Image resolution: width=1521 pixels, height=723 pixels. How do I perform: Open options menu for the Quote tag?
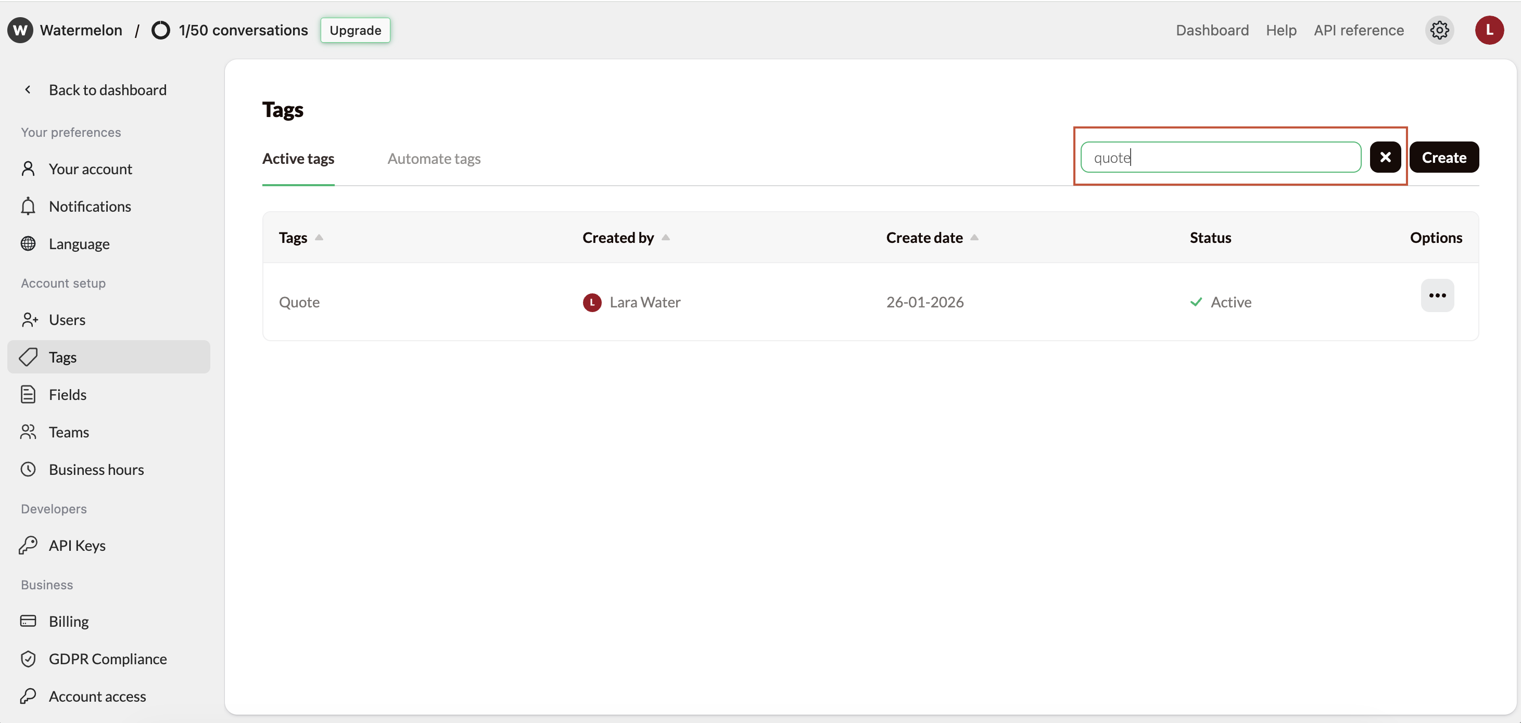point(1437,295)
